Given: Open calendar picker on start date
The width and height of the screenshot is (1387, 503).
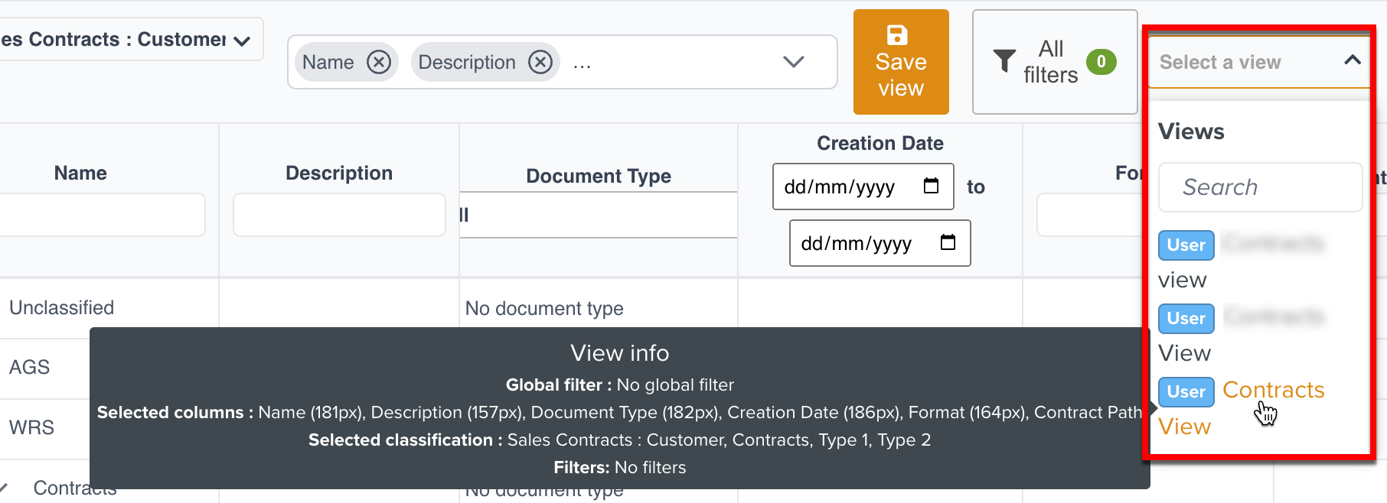Looking at the screenshot, I should (x=932, y=186).
